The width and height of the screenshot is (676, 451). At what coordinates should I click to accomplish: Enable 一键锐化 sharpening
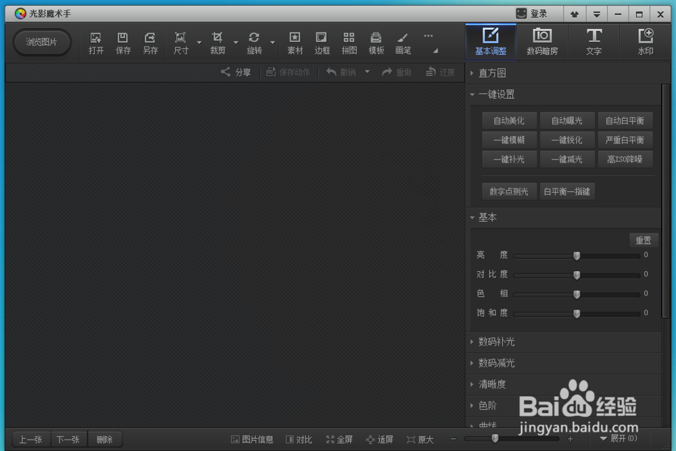pyautogui.click(x=567, y=140)
